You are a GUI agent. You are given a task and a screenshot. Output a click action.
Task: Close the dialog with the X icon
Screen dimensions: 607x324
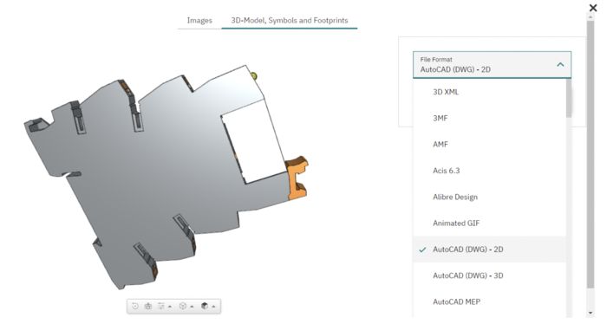pos(592,8)
